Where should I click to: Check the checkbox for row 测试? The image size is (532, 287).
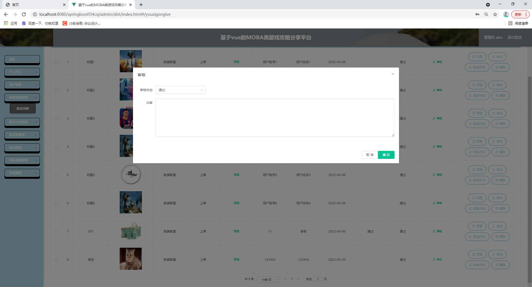coord(57,260)
